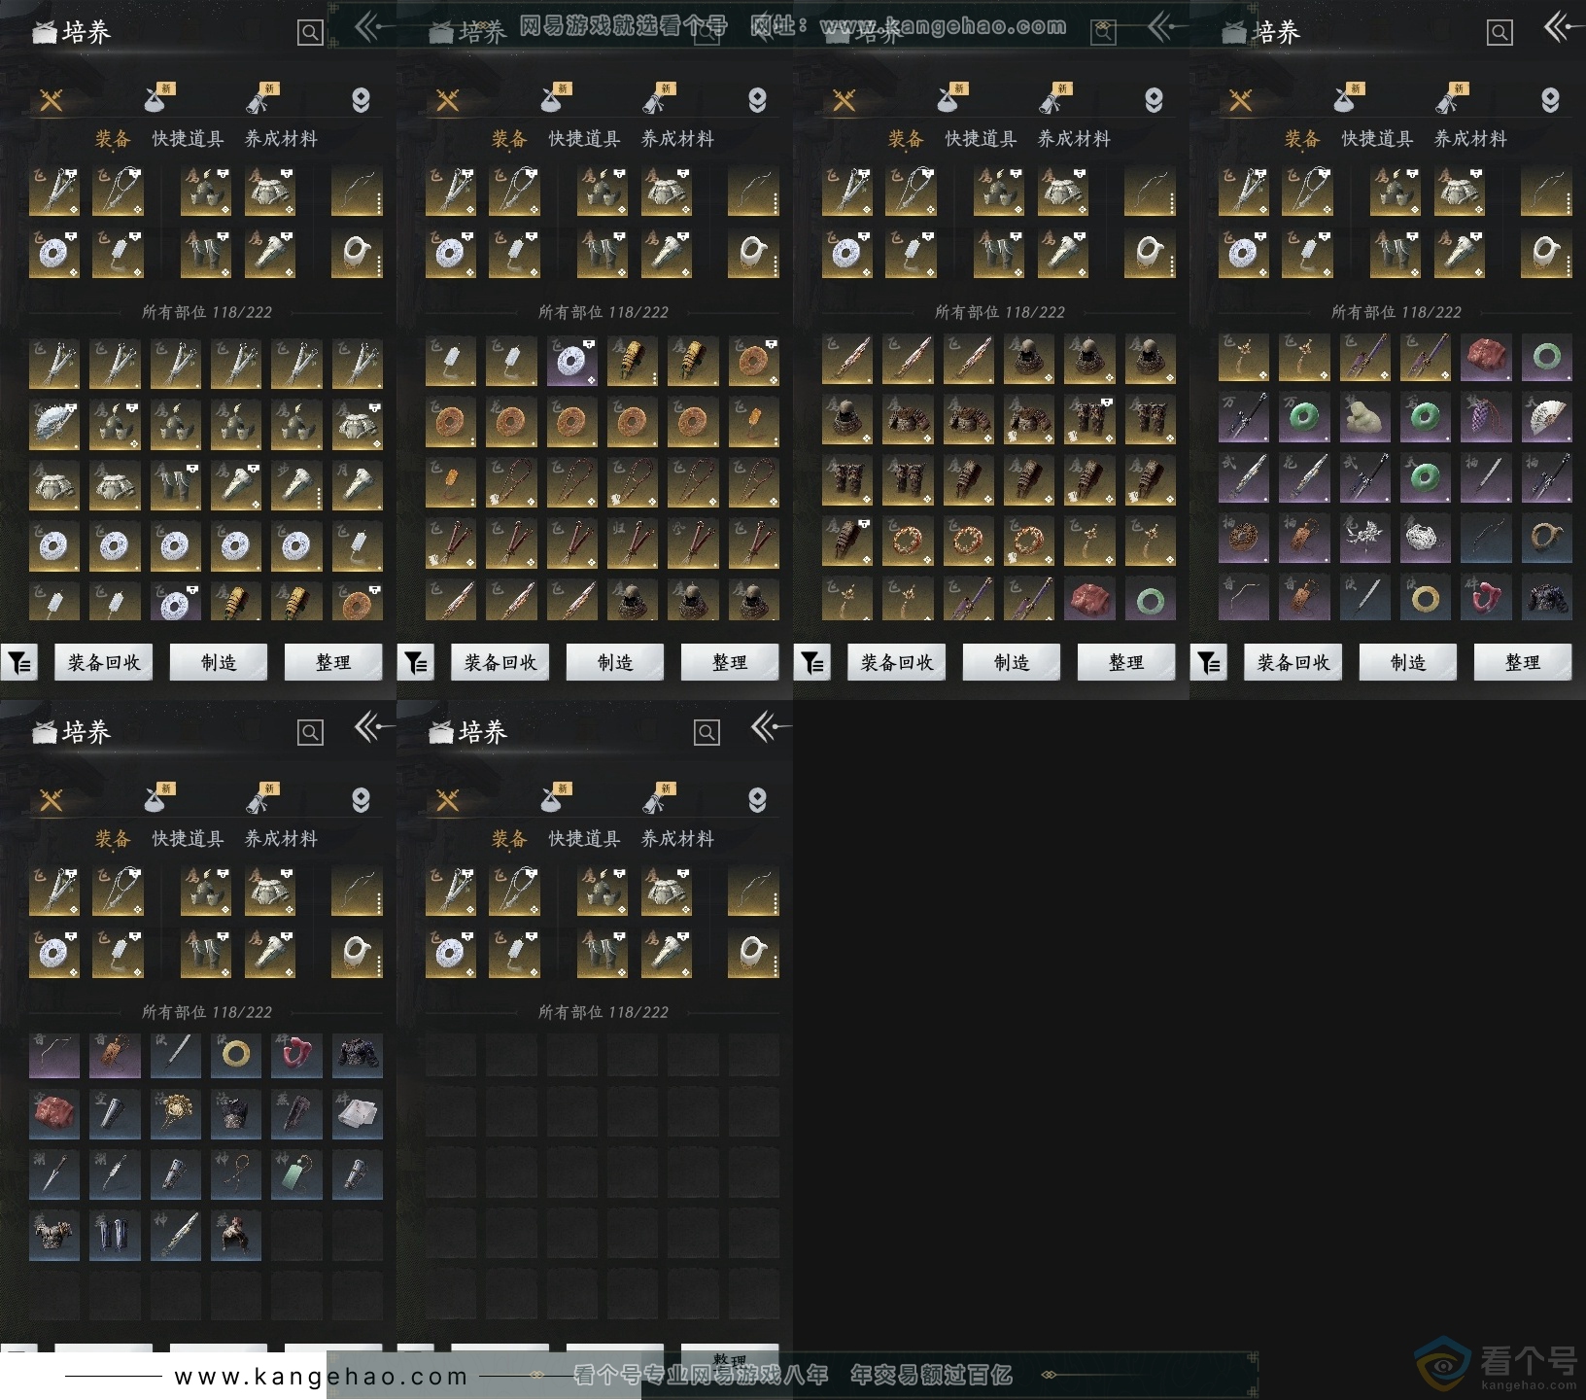Click 装备回收 button in top-right panel
Image resolution: width=1586 pixels, height=1400 pixels.
tap(1293, 662)
